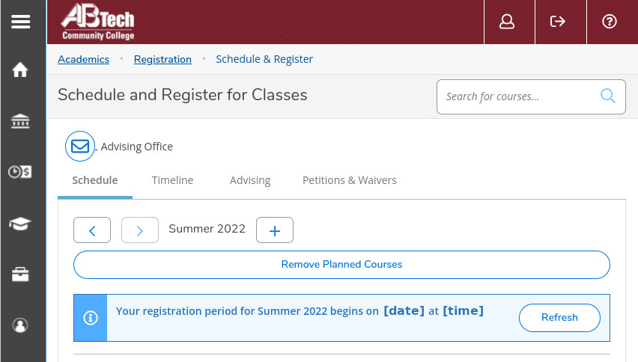This screenshot has height=362, width=638.
Task: Click the user account icon in header
Action: coord(507,22)
